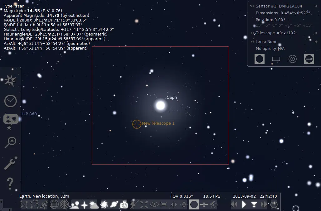Toggle the Telrad finder bullseye icon
Viewport: 321px width, 211px height.
pyautogui.click(x=293, y=59)
